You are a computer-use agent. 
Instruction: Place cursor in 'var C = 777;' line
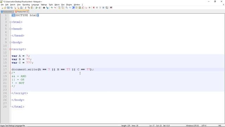[x=22, y=63]
